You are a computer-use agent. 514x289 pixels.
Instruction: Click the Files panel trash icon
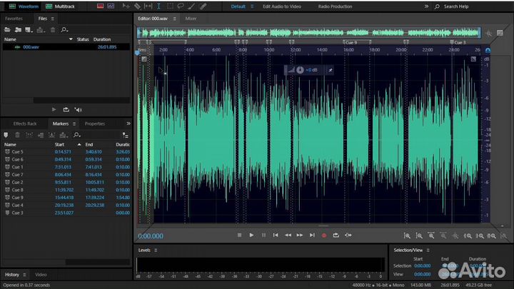(53, 30)
